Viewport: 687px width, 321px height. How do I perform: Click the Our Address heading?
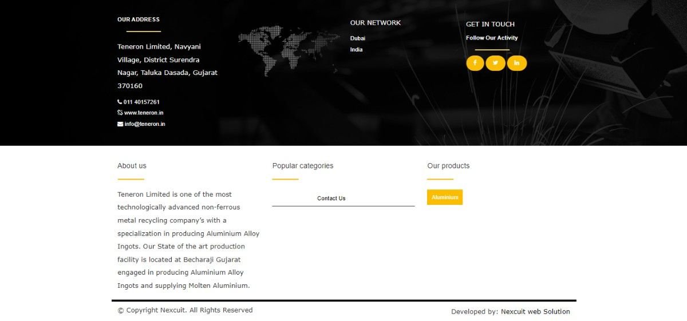pyautogui.click(x=139, y=19)
